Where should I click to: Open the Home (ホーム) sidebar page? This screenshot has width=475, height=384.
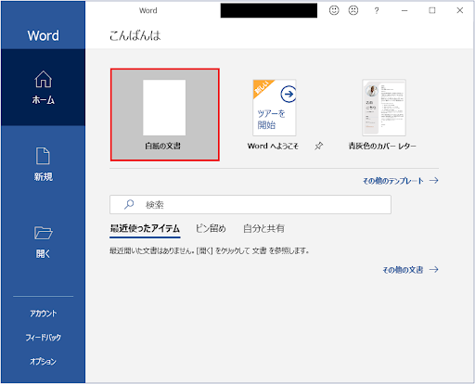coord(44,87)
